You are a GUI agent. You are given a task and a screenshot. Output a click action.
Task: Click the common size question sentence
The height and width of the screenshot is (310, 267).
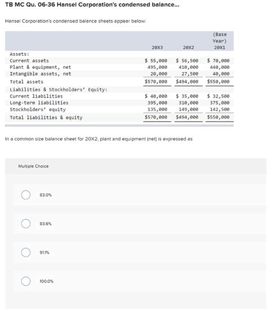click(x=99, y=139)
